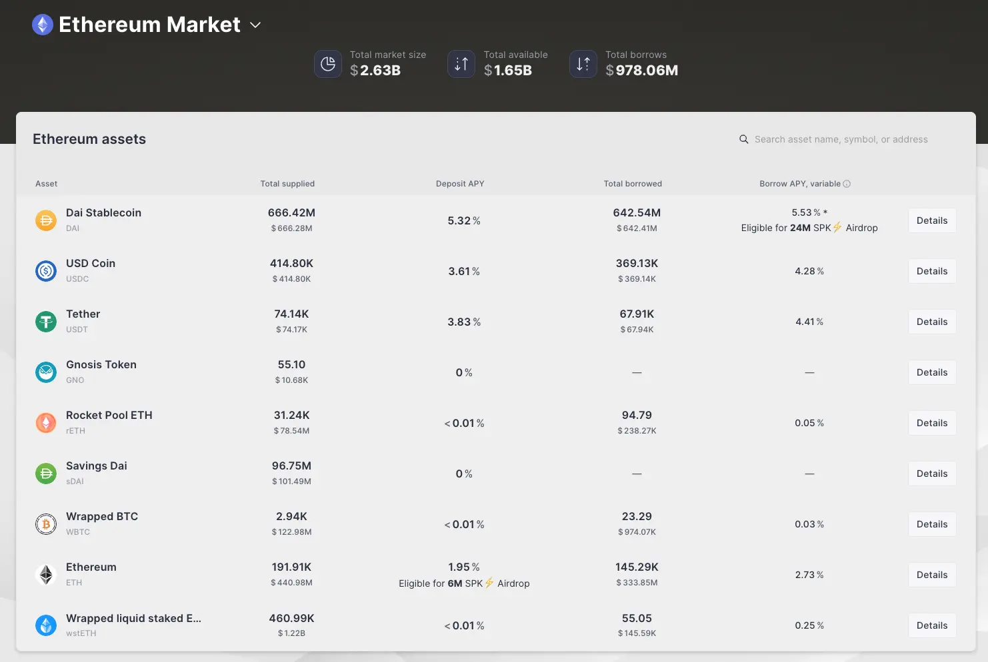This screenshot has height=662, width=988.
Task: Click the $978.06M total borrows value
Action: pyautogui.click(x=642, y=71)
